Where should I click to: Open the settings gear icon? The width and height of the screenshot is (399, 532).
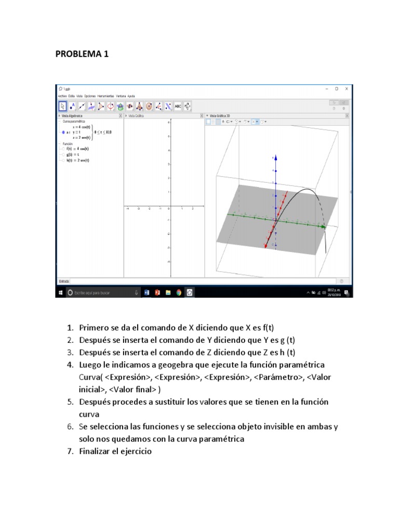344,109
